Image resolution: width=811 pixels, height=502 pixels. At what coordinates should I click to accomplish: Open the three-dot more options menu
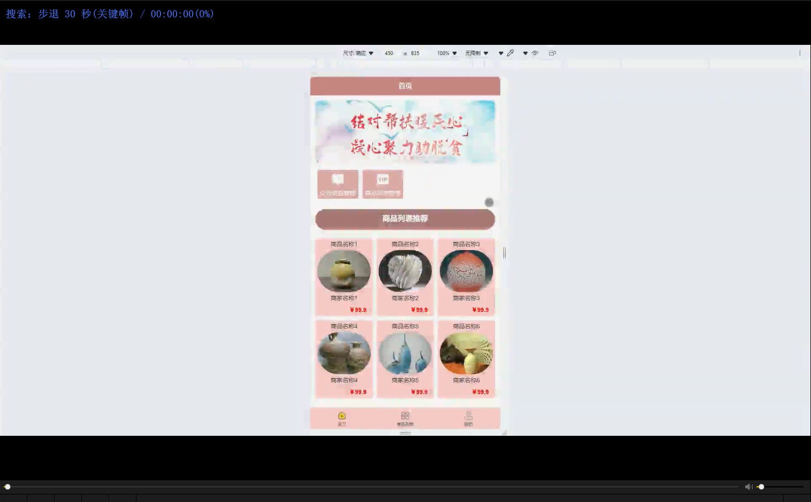(800, 53)
